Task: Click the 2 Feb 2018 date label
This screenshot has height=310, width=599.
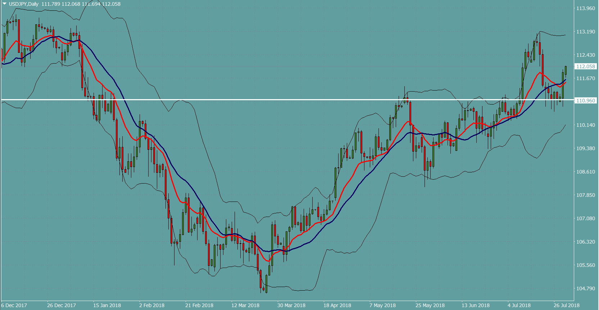Action: coord(151,305)
